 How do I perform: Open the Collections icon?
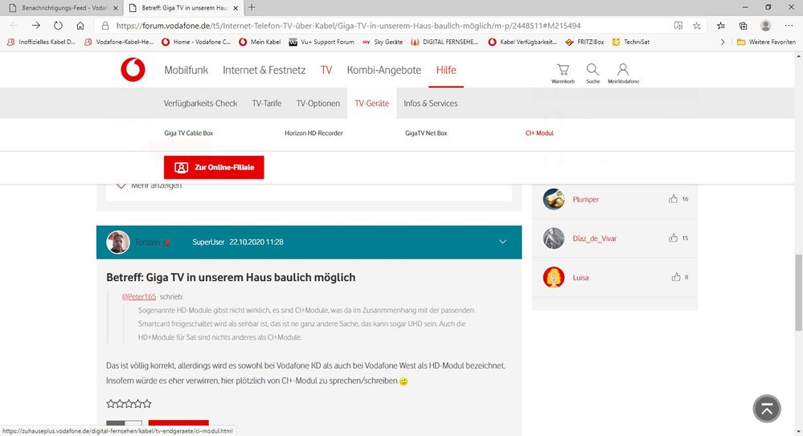(743, 26)
